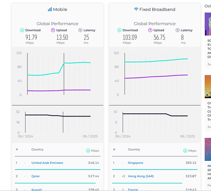Click the Mobile Download arrow icon
Screen dimensions: 211x191
[22, 30]
